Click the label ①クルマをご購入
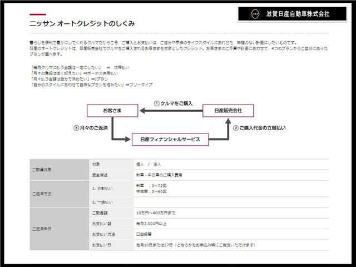 coord(173,103)
